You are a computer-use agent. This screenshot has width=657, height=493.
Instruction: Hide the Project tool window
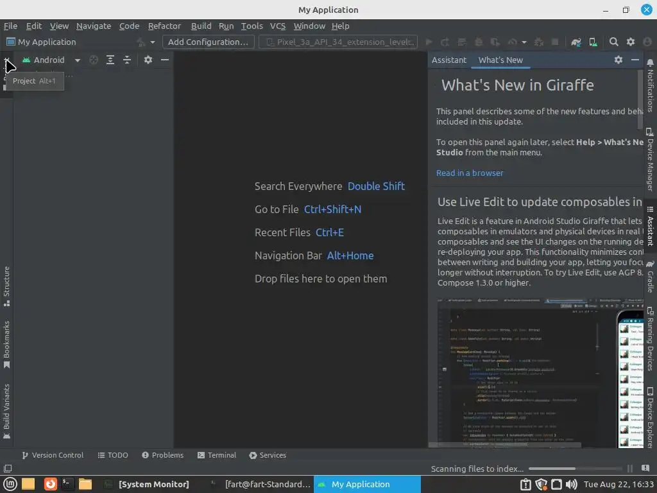click(x=165, y=60)
